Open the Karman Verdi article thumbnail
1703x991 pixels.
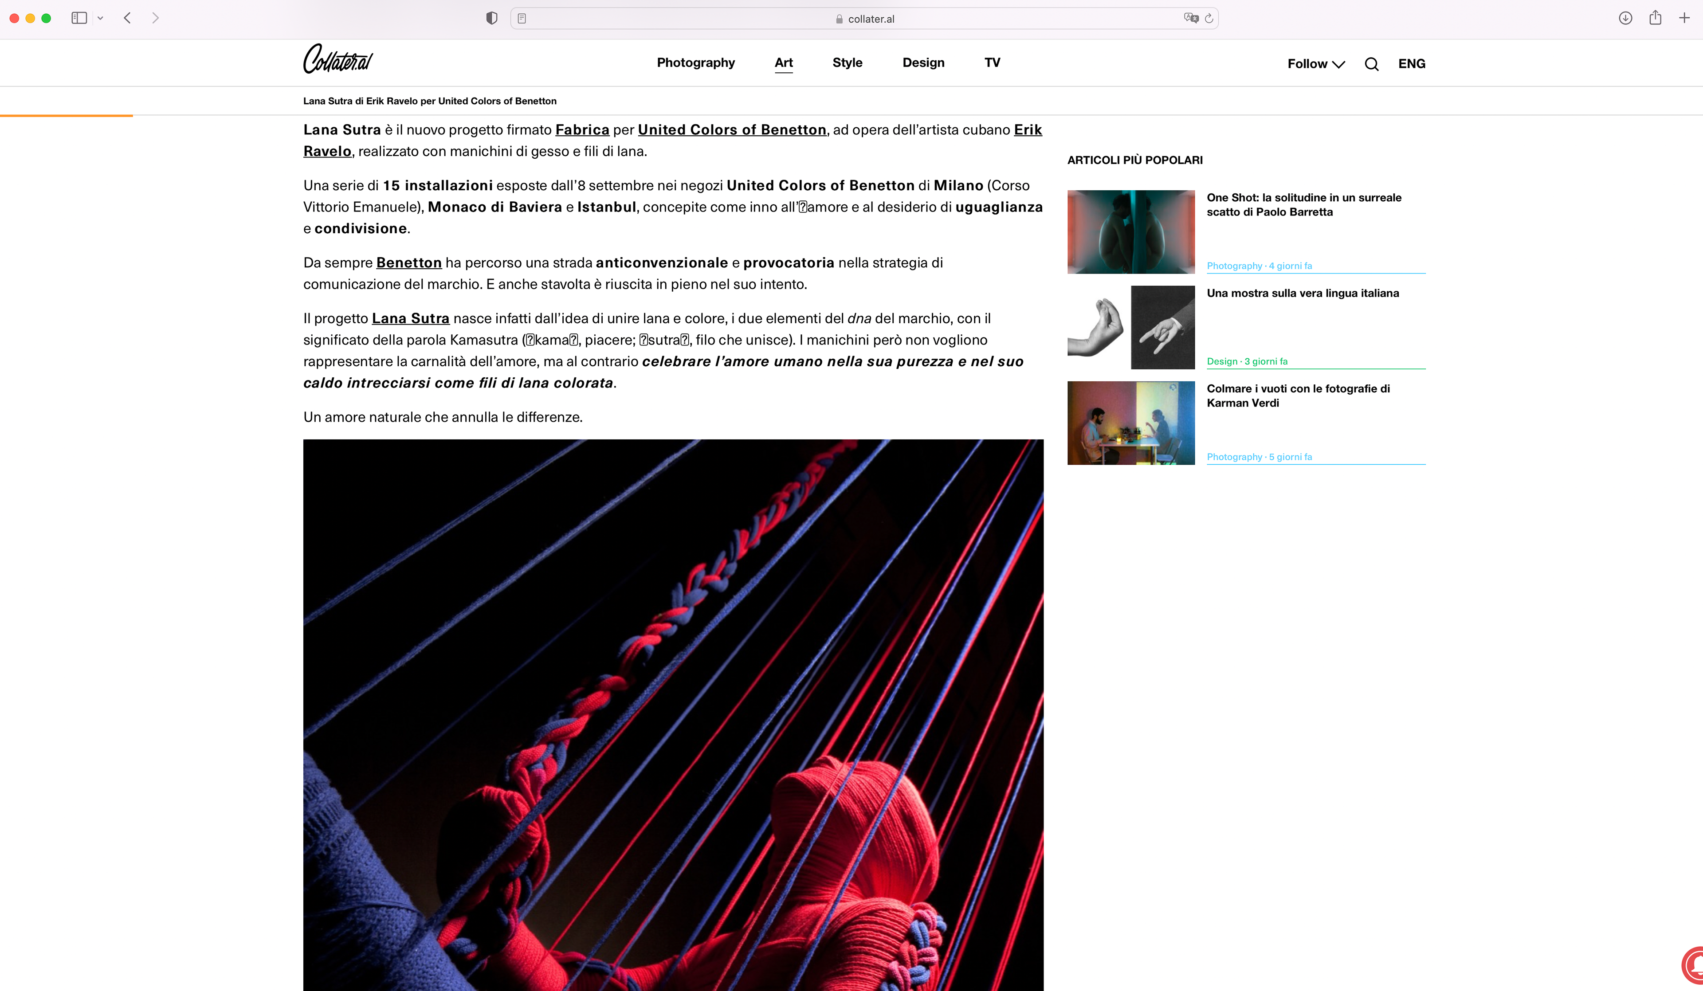click(x=1130, y=423)
